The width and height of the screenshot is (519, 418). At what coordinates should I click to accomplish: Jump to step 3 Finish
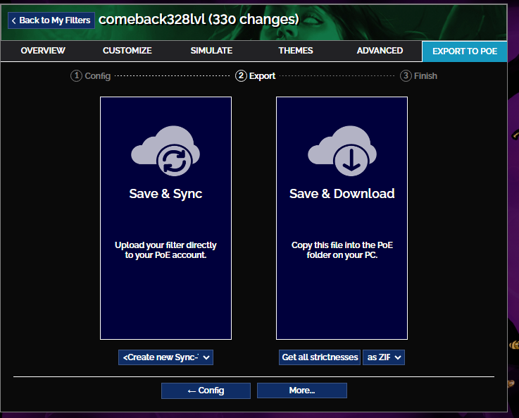(x=418, y=76)
